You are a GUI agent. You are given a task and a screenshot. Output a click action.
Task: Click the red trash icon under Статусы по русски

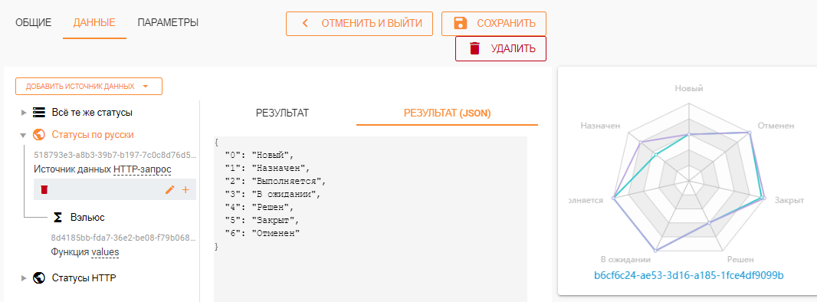[44, 189]
